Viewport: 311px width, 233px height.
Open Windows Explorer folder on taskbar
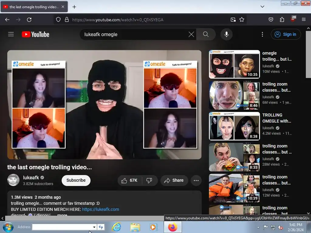(135, 227)
